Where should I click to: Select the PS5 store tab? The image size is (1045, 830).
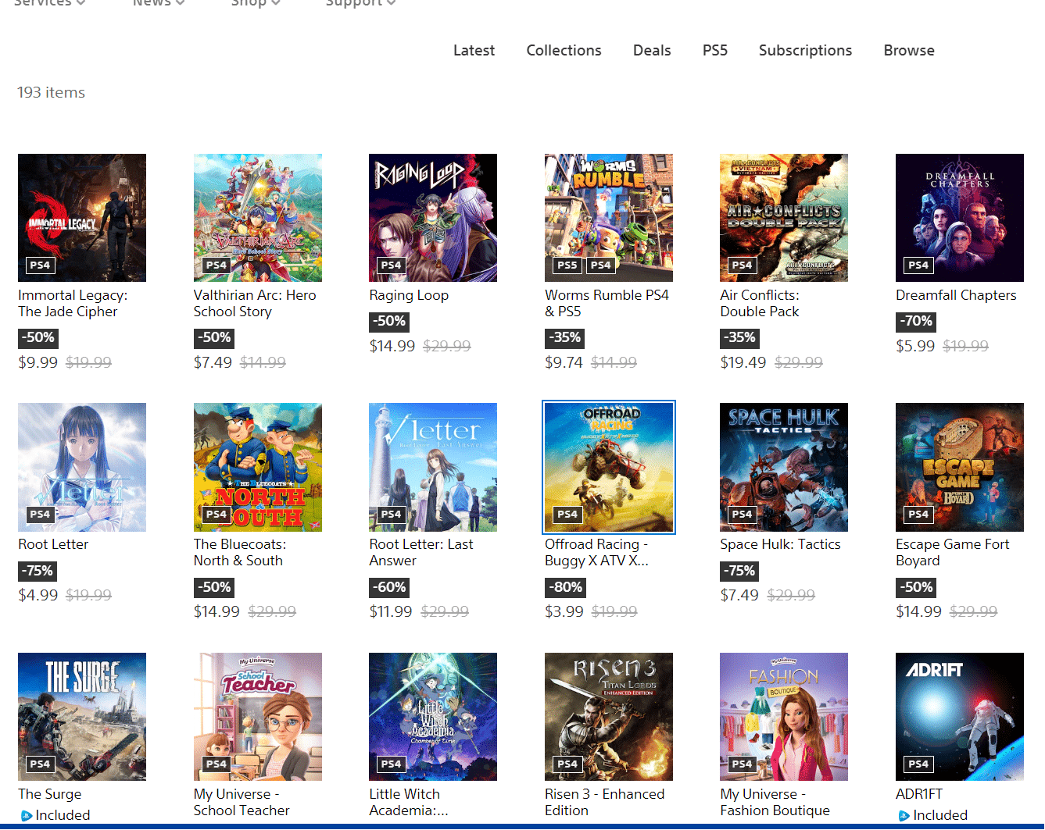pyautogui.click(x=714, y=51)
